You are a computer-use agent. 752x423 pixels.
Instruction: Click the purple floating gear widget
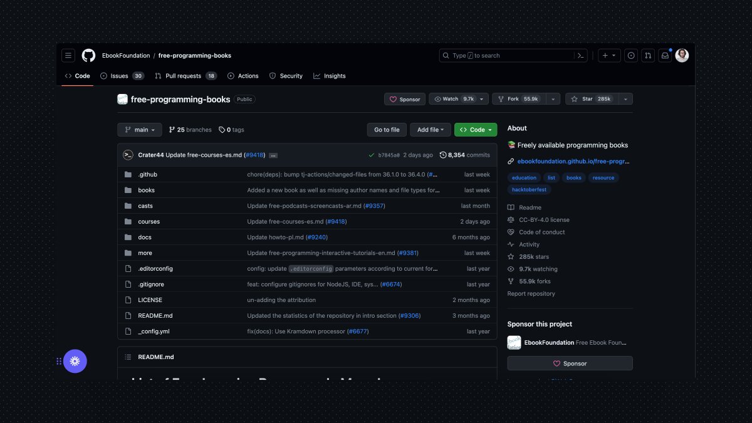point(75,361)
